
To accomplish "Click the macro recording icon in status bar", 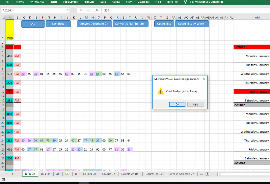I will pos(3,180).
